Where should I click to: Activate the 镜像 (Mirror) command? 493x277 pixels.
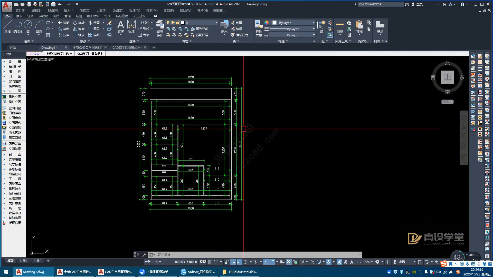tap(79, 29)
